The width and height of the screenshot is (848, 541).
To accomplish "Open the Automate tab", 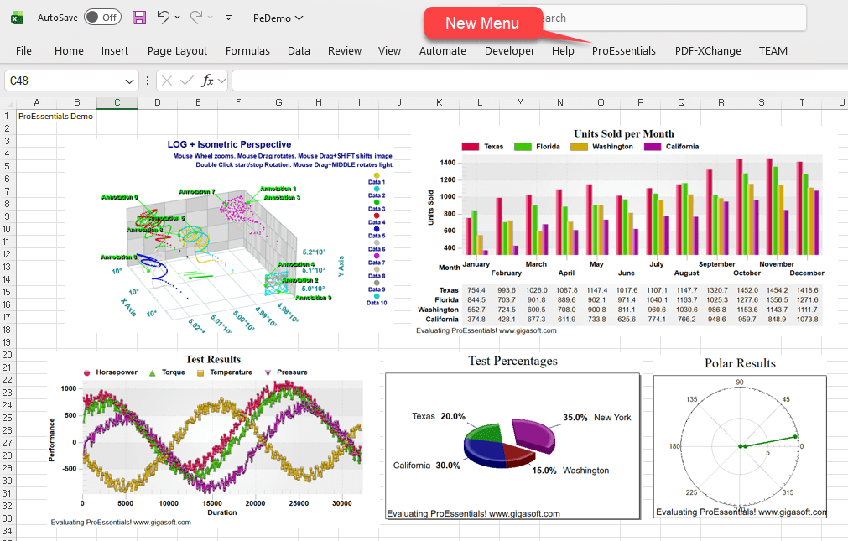I will click(x=442, y=51).
